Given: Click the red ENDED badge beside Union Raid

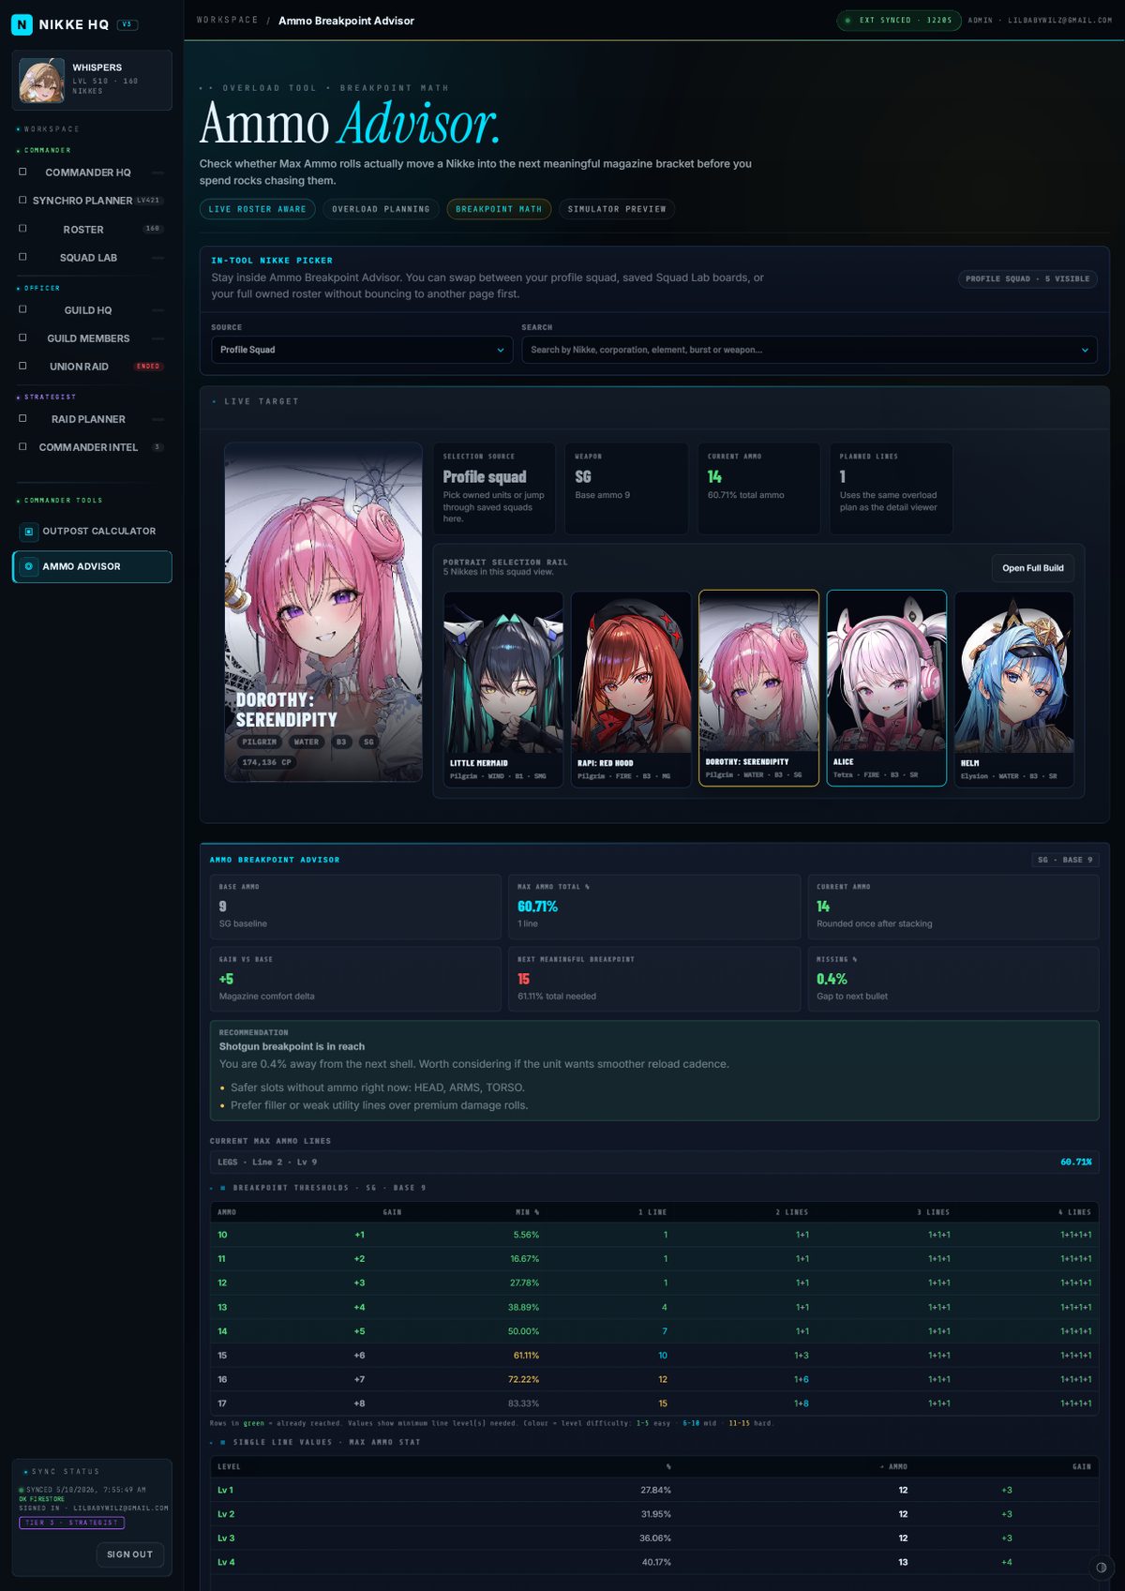Looking at the screenshot, I should 148,367.
